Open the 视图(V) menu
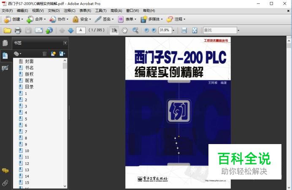The image size is (292, 190). click(x=38, y=11)
